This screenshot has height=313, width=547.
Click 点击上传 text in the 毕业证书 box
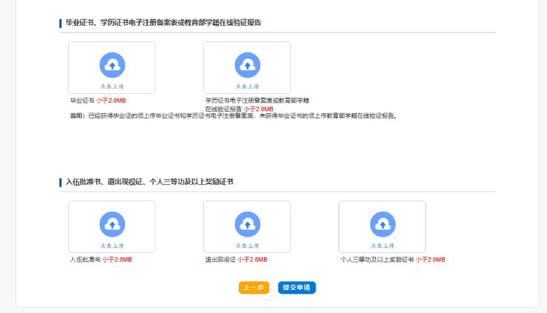112,86
